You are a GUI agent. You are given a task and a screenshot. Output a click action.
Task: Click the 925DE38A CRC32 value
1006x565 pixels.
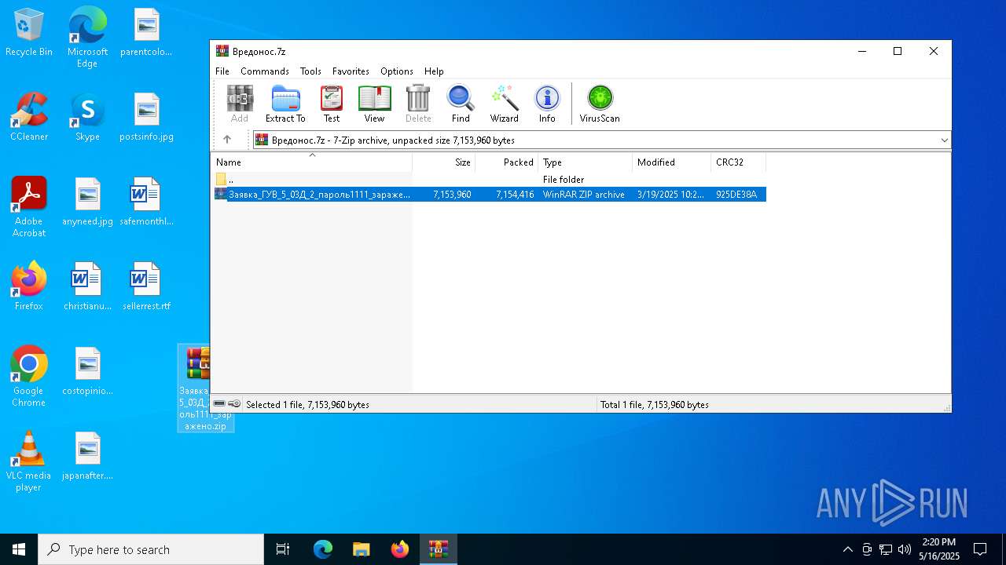(x=736, y=195)
